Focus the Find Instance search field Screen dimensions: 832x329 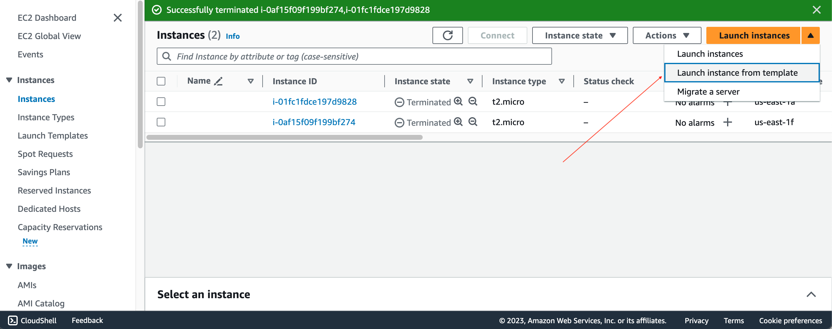coord(354,56)
